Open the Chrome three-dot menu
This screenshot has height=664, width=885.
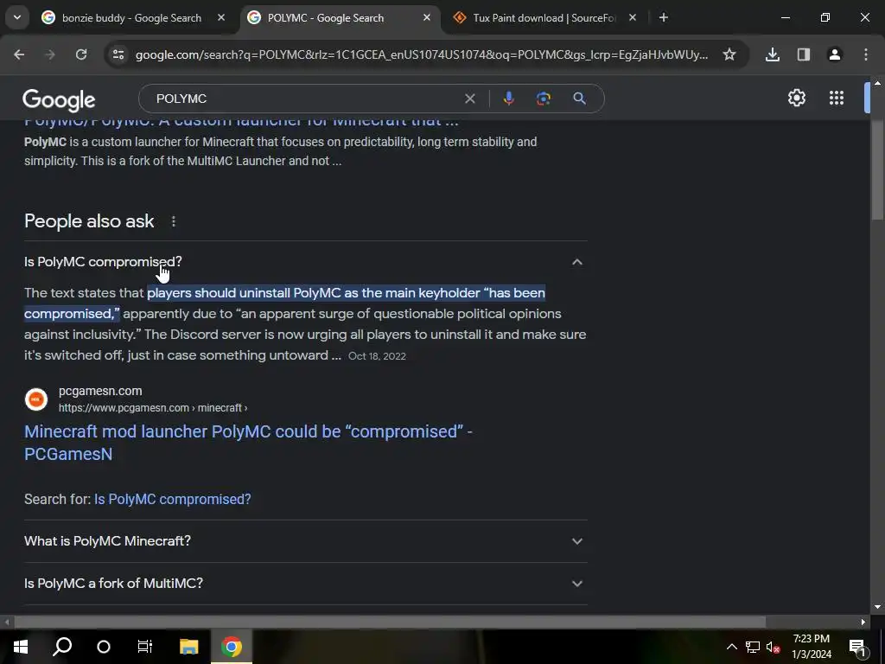(x=866, y=54)
